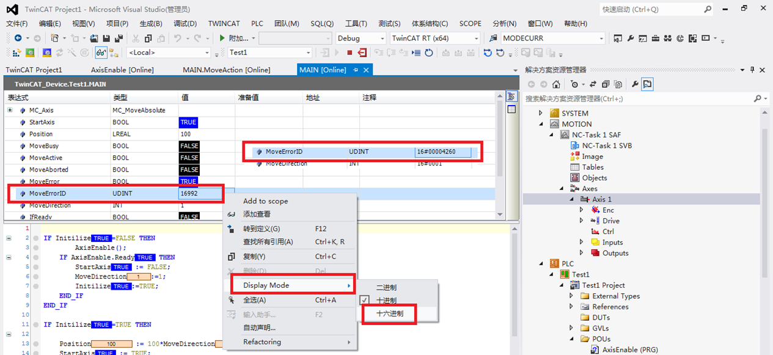This screenshot has width=773, height=355.
Task: Click the blue Restart Config Mode icon
Action: click(46, 53)
